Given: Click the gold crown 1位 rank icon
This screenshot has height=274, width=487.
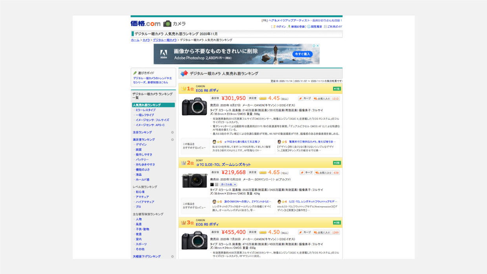Looking at the screenshot, I should click(183, 89).
